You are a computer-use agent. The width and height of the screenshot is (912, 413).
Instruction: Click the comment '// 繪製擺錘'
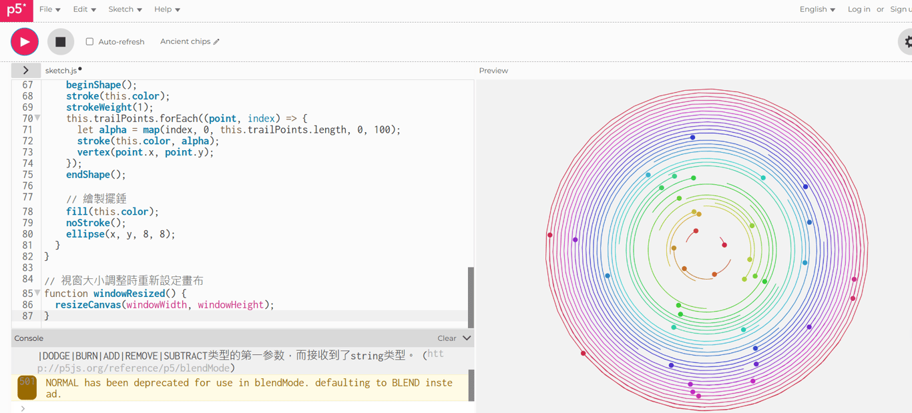96,198
